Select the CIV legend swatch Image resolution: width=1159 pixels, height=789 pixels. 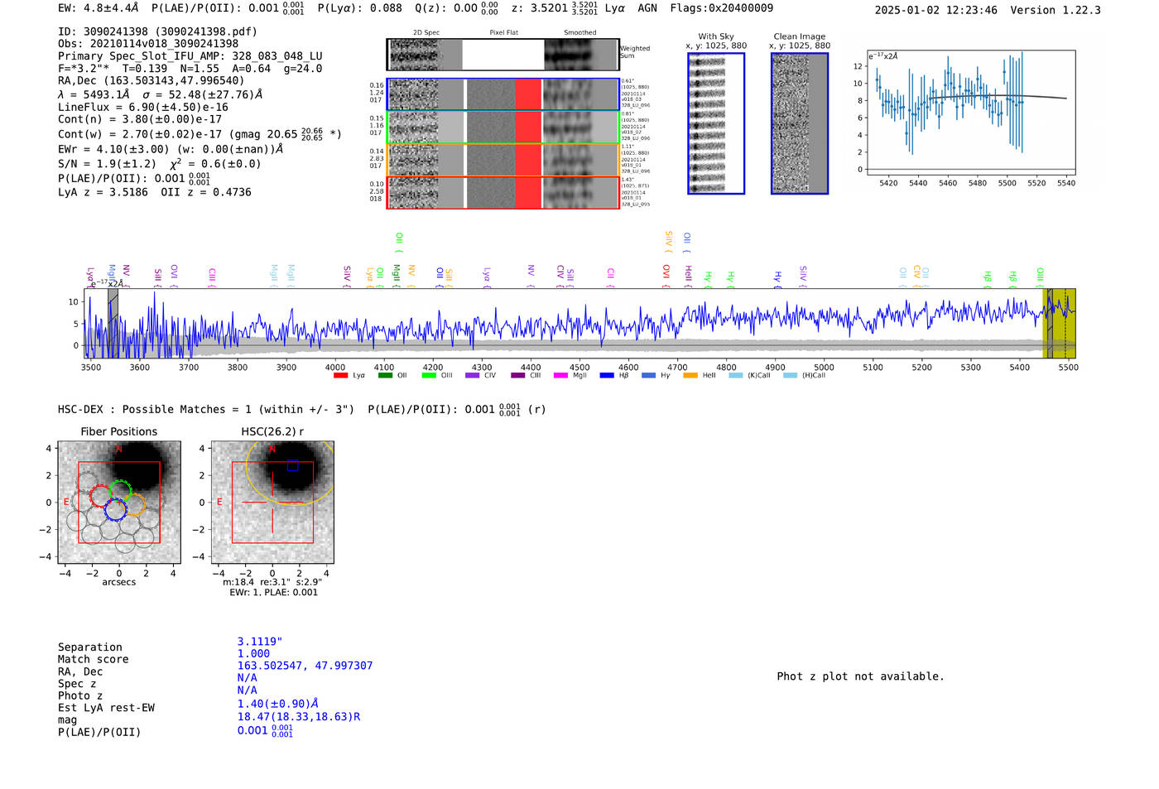pyautogui.click(x=472, y=376)
